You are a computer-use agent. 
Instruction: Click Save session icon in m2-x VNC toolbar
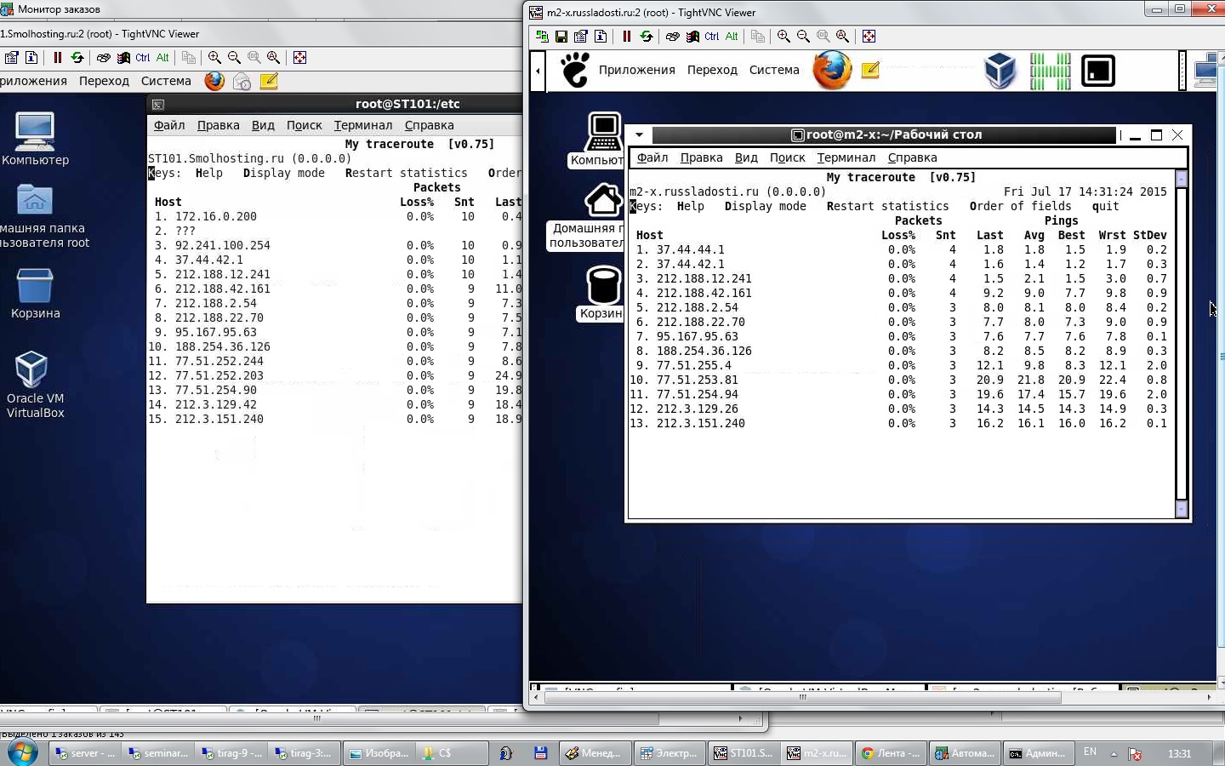coord(561,37)
